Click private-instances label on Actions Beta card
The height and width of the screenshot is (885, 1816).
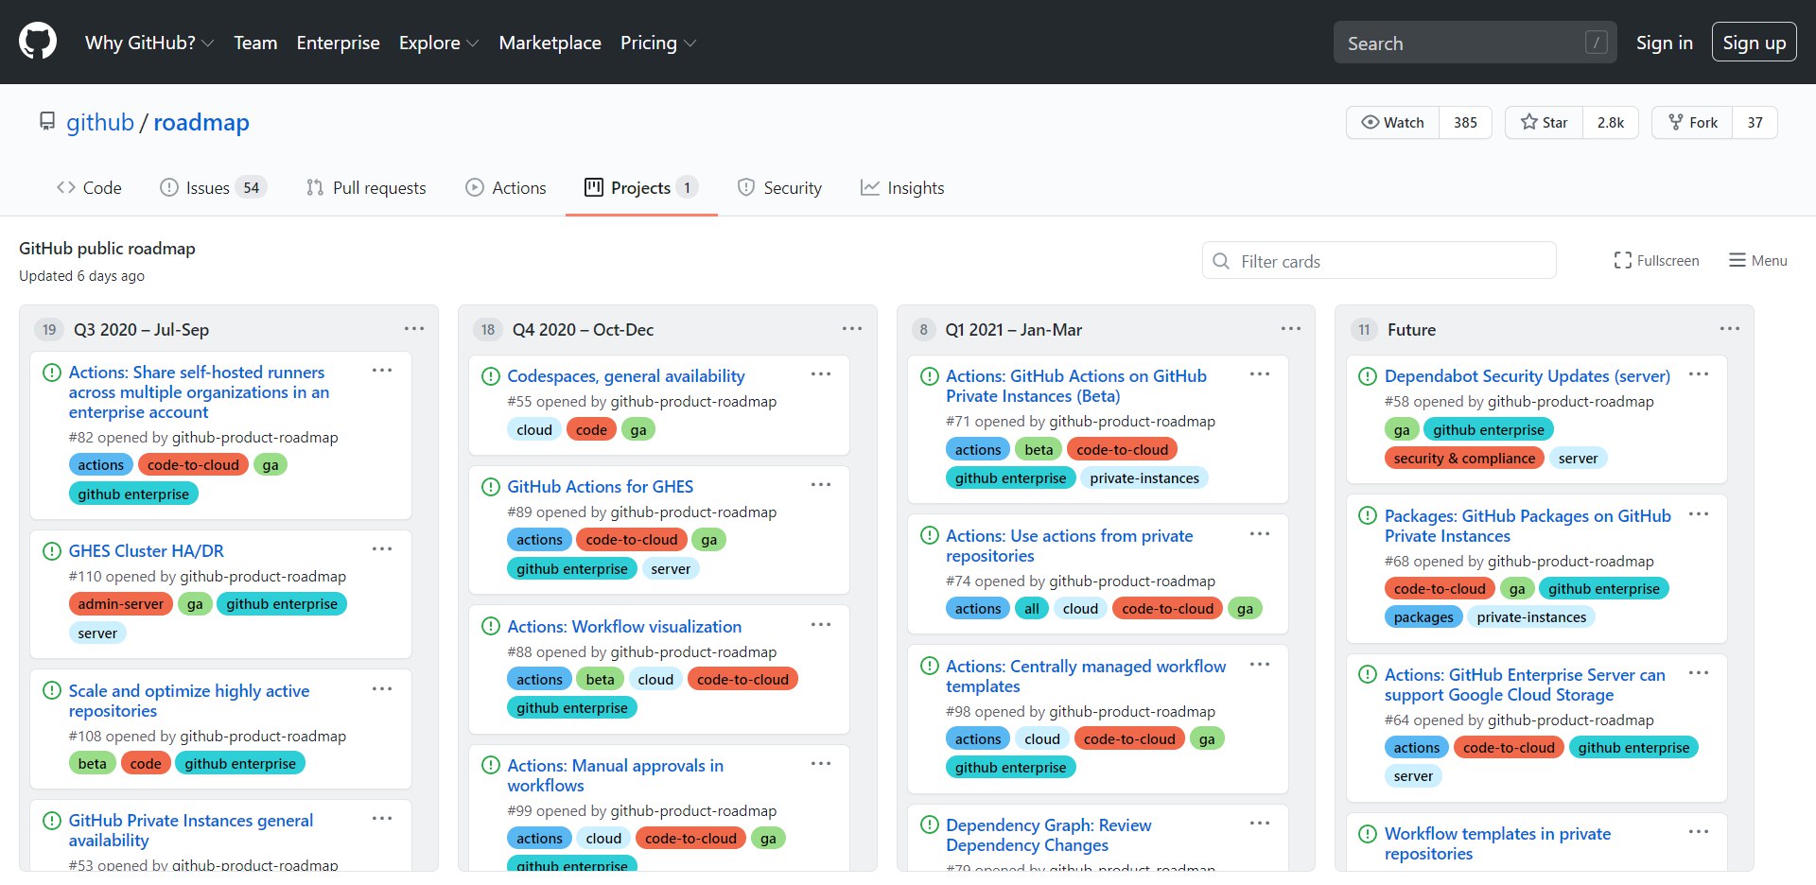(1144, 478)
